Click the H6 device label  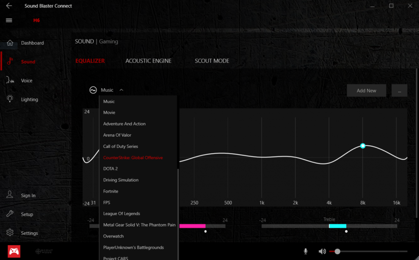click(x=36, y=20)
